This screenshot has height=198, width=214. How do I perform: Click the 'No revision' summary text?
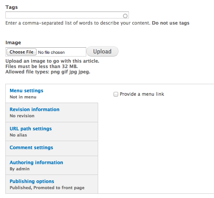(x=22, y=116)
